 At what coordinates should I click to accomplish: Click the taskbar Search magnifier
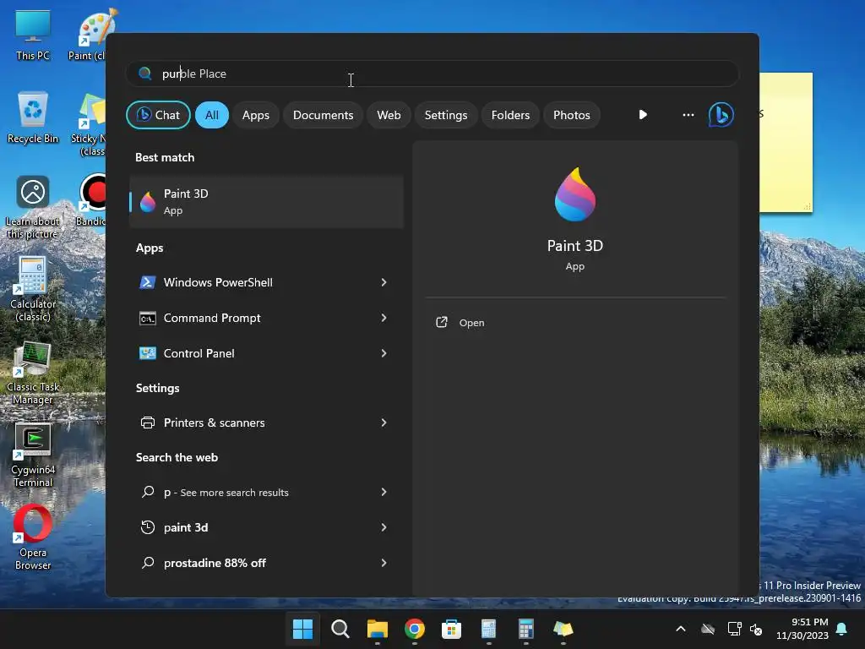tap(340, 629)
